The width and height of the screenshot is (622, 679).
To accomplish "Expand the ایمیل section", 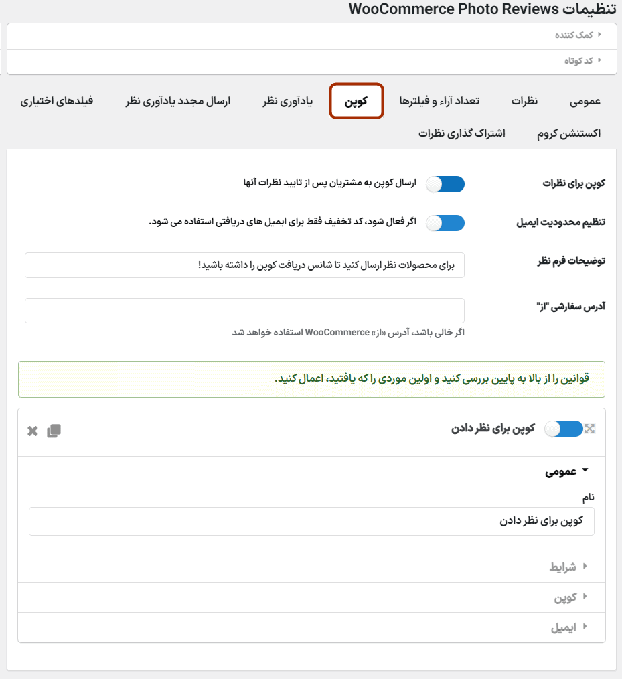I will tap(568, 627).
